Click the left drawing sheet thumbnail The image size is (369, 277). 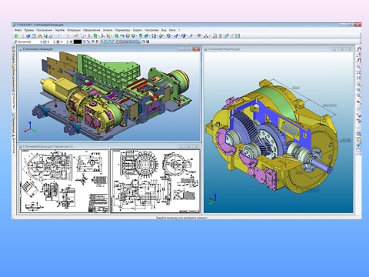click(64, 181)
